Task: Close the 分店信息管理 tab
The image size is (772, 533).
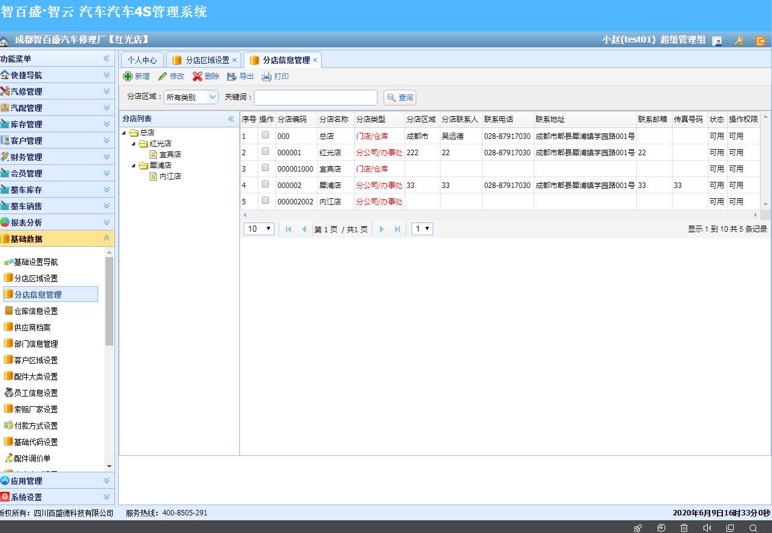Action: pyautogui.click(x=315, y=60)
